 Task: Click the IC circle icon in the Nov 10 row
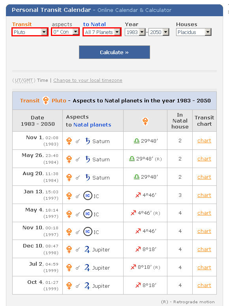click(x=88, y=231)
